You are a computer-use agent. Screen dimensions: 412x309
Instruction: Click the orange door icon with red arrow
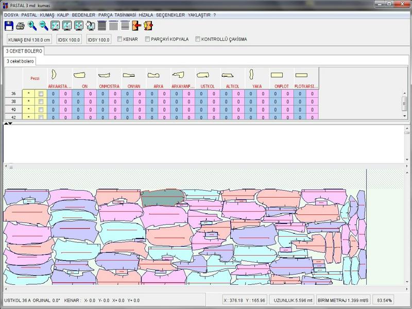(x=136, y=26)
